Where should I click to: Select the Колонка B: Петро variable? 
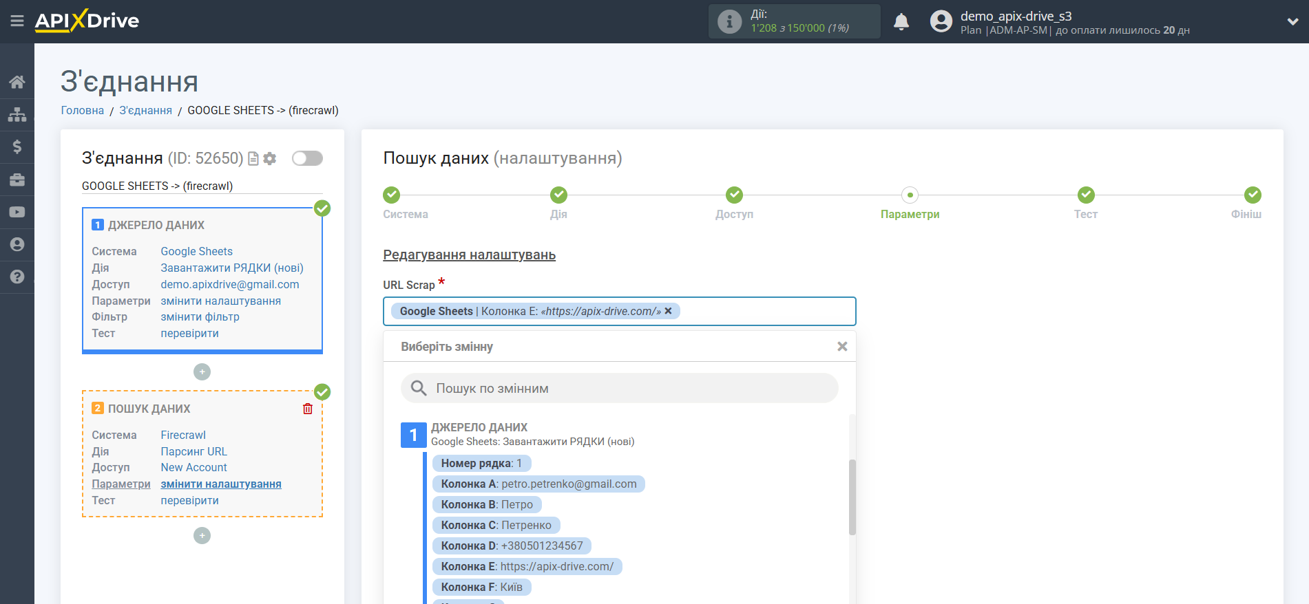click(x=487, y=505)
